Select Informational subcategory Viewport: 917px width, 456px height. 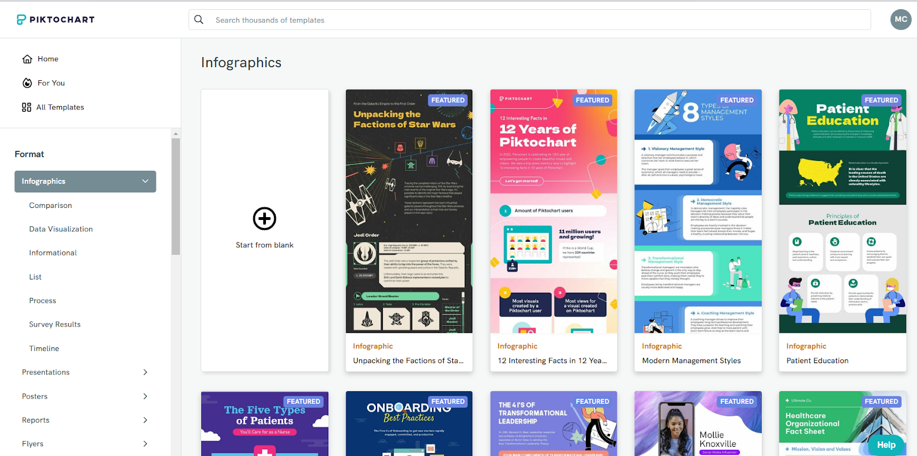pos(53,253)
